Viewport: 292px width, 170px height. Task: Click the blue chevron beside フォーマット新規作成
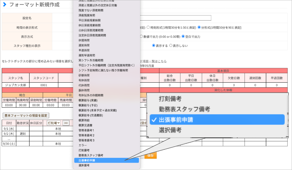tap(5, 4)
